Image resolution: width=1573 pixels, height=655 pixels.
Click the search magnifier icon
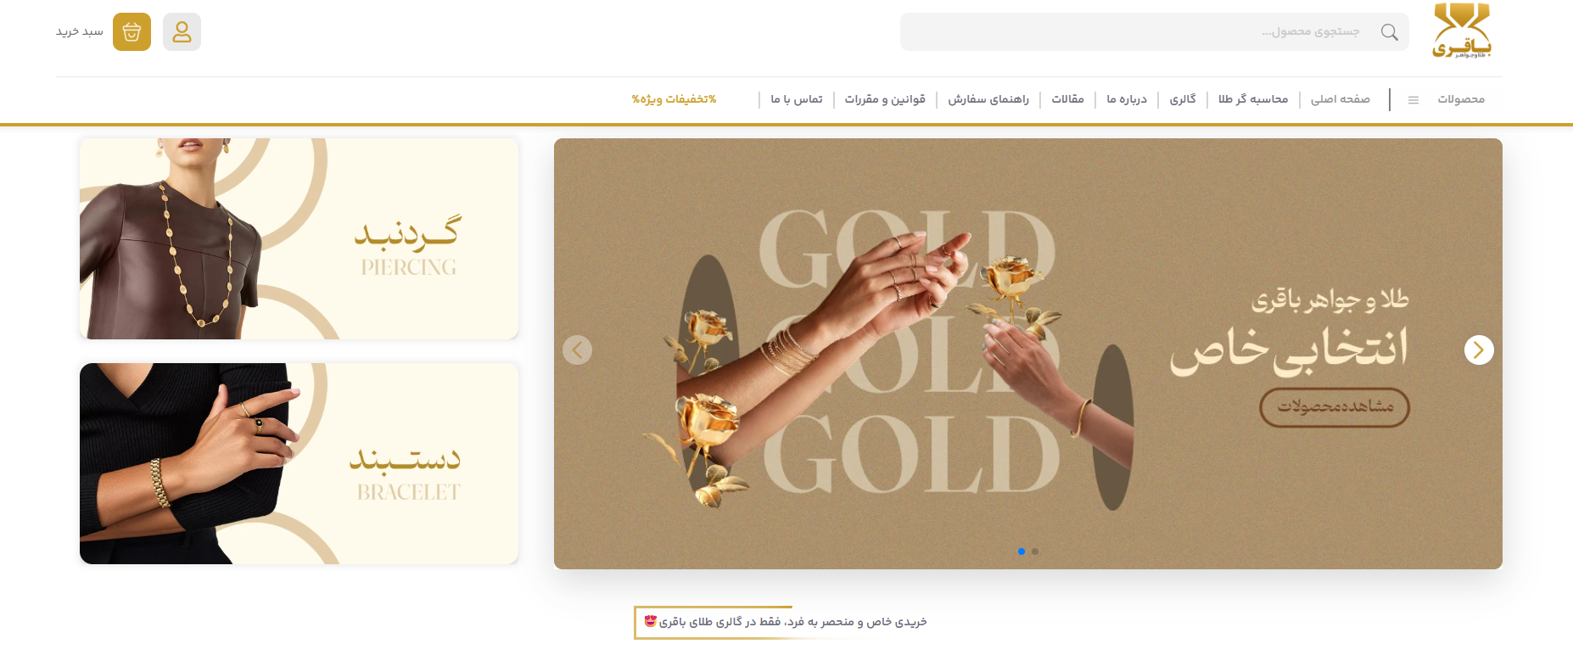click(x=1389, y=31)
